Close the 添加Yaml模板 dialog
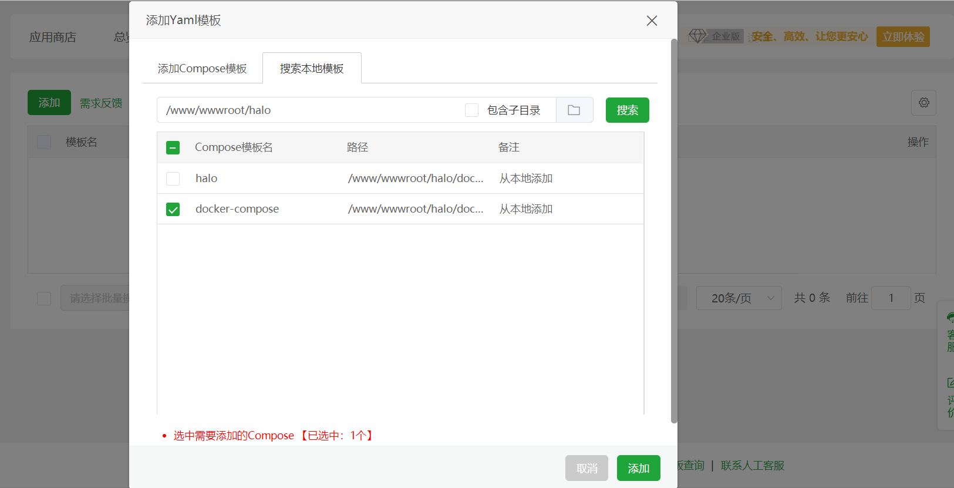 (x=651, y=21)
